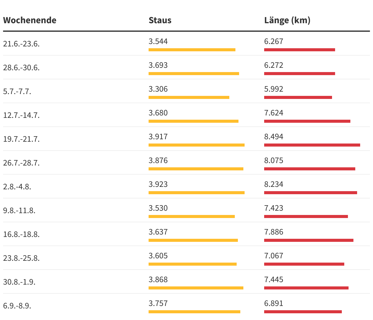The width and height of the screenshot is (373, 320).
Task: Sort by the Wochenende column header
Action: pyautogui.click(x=30, y=20)
